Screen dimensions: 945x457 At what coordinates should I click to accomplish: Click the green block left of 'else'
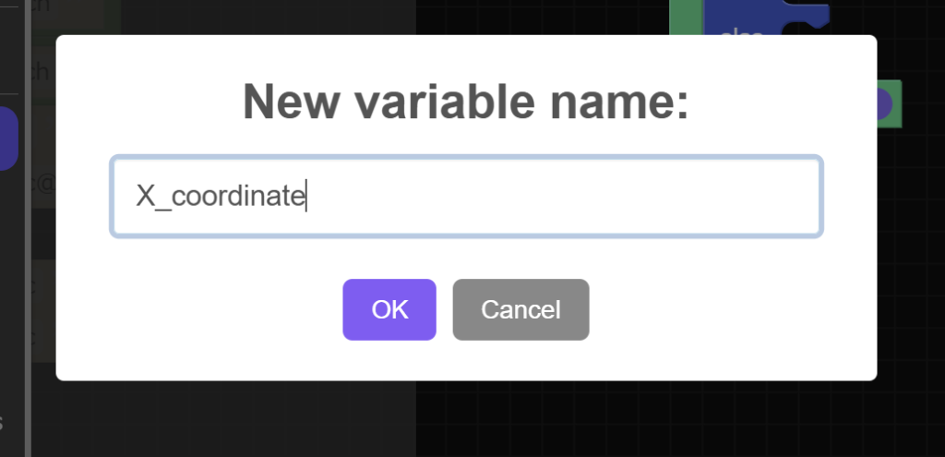(x=685, y=18)
